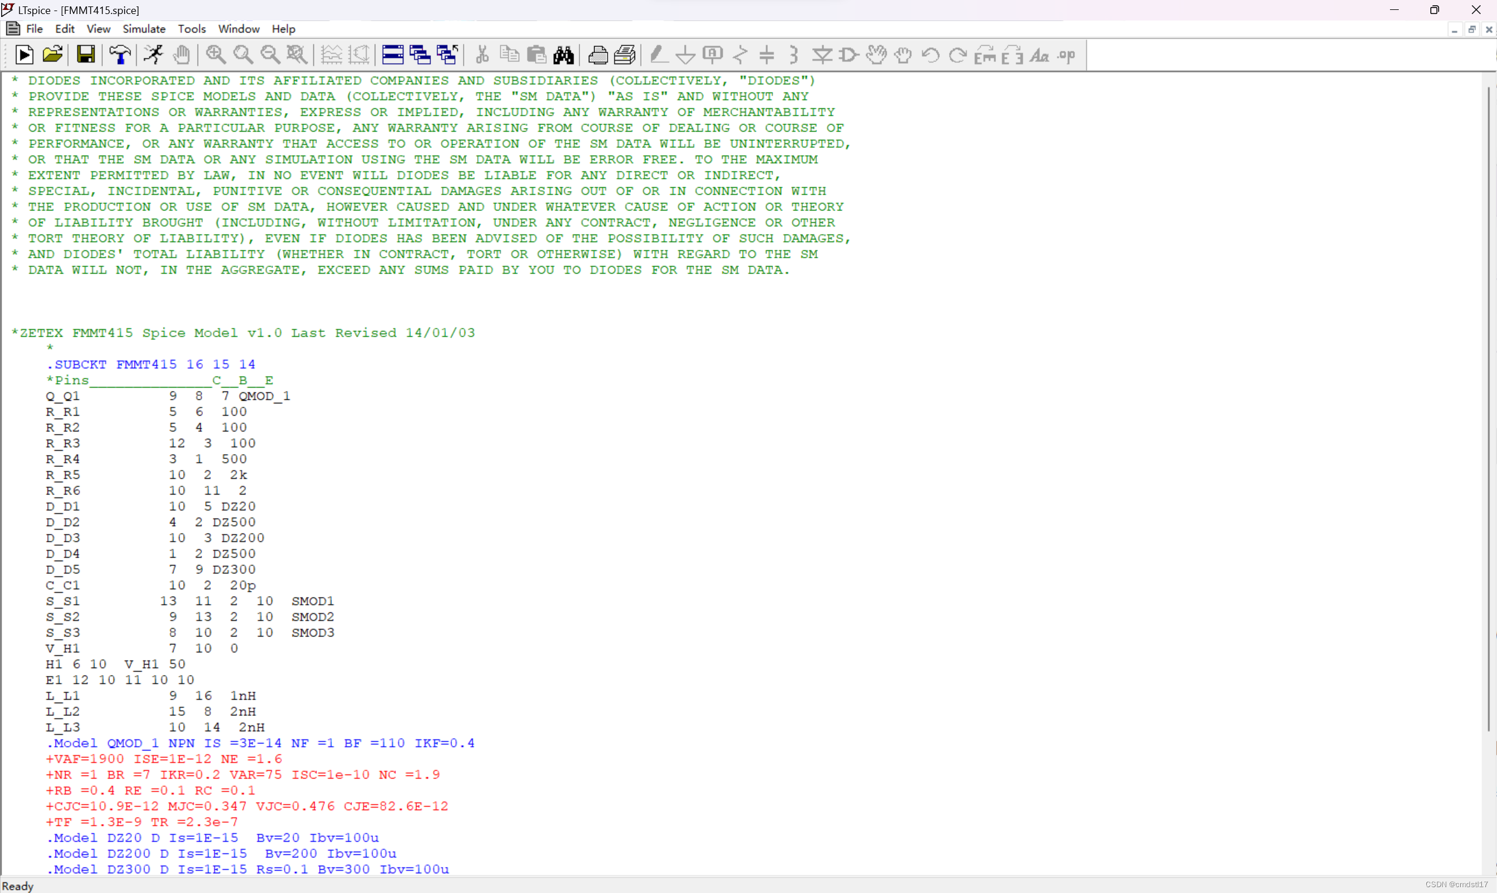Open the Simulate menu
The width and height of the screenshot is (1497, 893).
coord(144,29)
